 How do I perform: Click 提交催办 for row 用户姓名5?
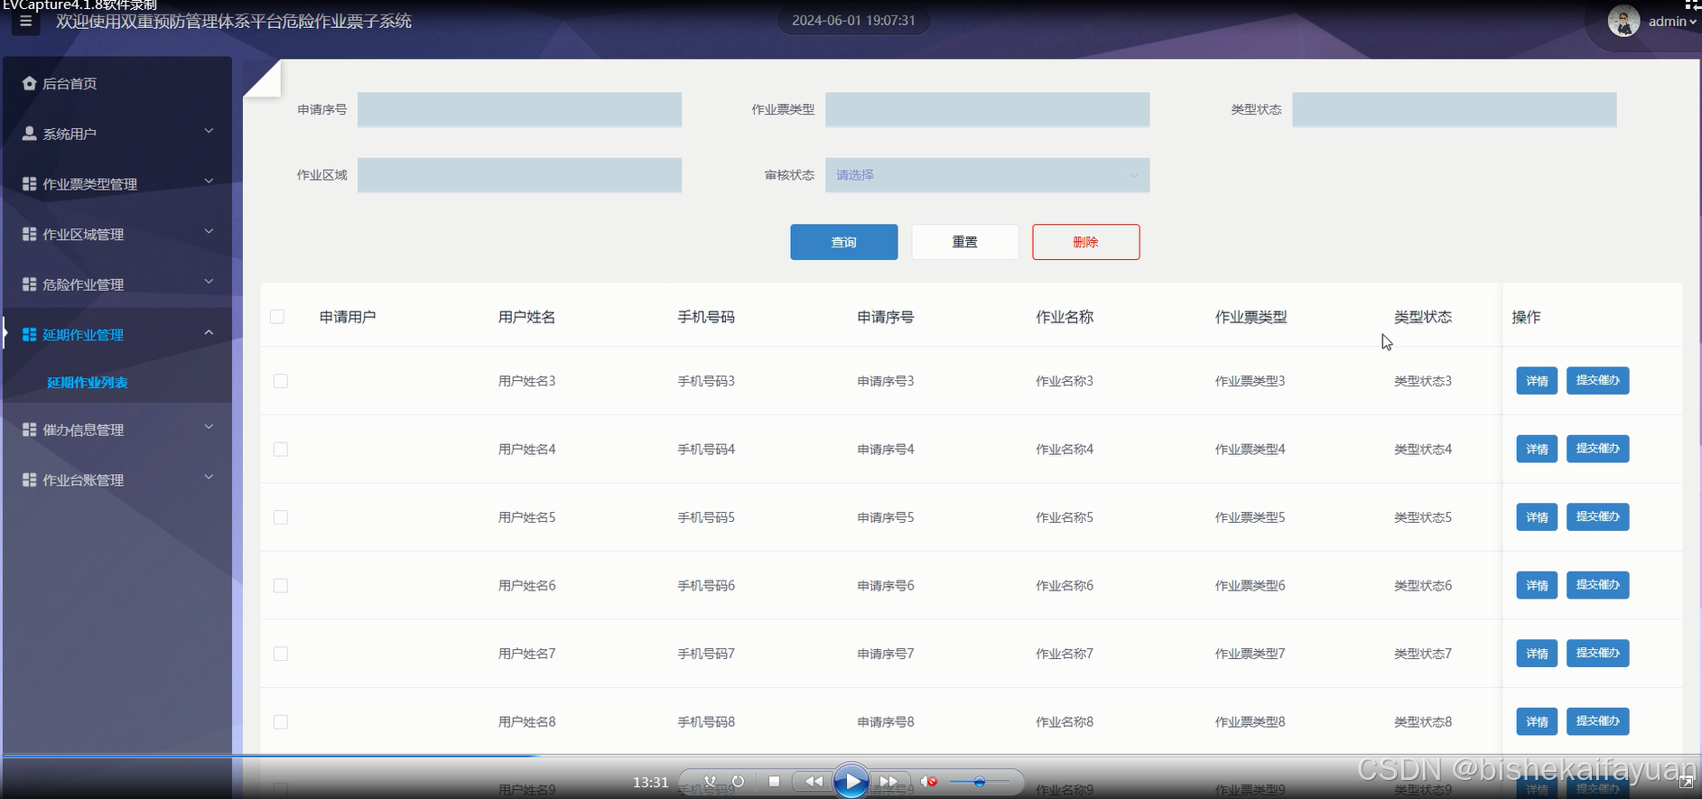tap(1597, 516)
